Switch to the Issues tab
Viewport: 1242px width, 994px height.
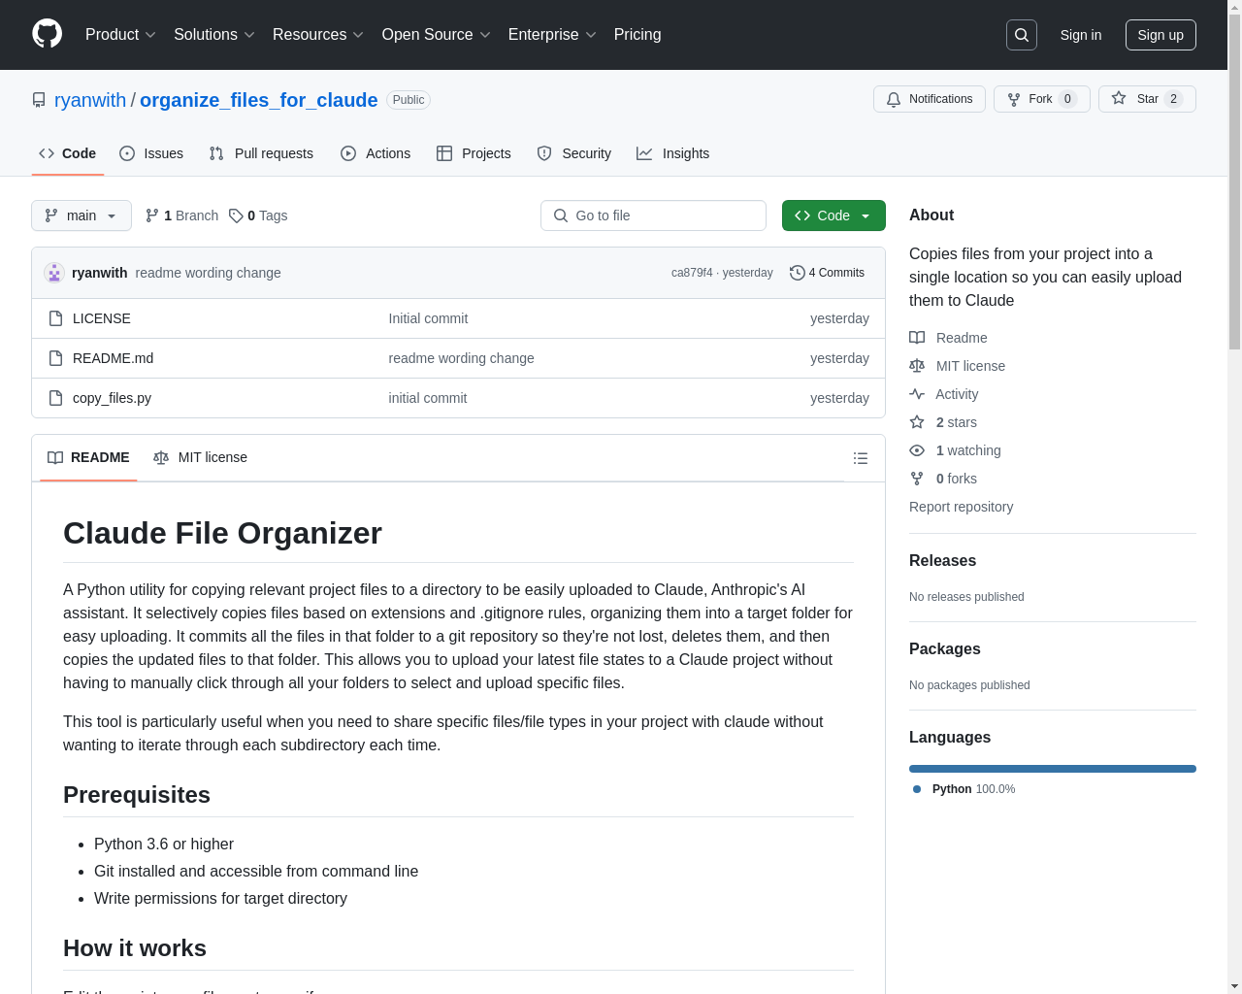tap(151, 153)
